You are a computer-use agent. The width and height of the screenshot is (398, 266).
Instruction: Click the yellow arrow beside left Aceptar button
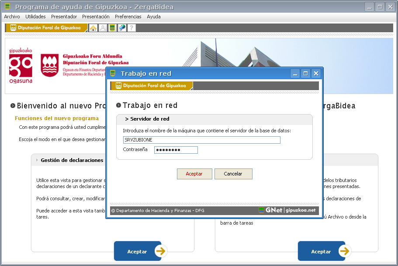coord(160,251)
